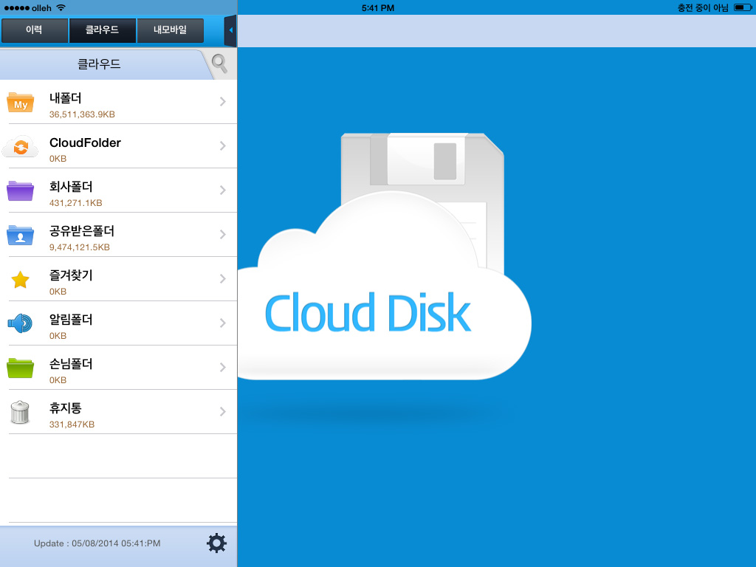Select the 내모바일 tab
The width and height of the screenshot is (756, 567).
click(171, 30)
